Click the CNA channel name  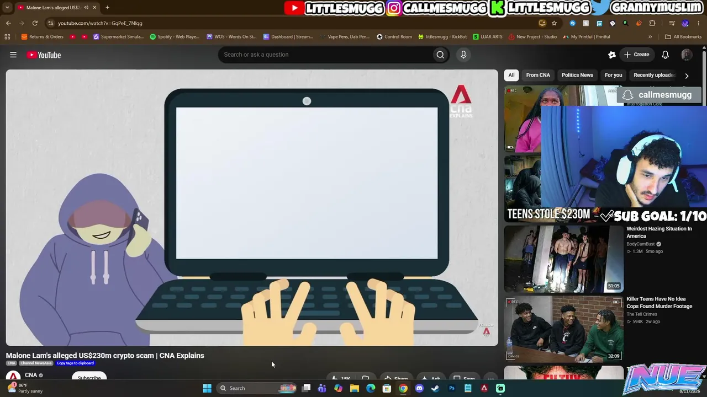pos(31,375)
